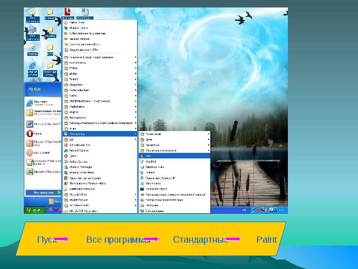358x269 pixels.
Task: Click Мастер совместимости программ entry
Action: click(x=175, y=200)
